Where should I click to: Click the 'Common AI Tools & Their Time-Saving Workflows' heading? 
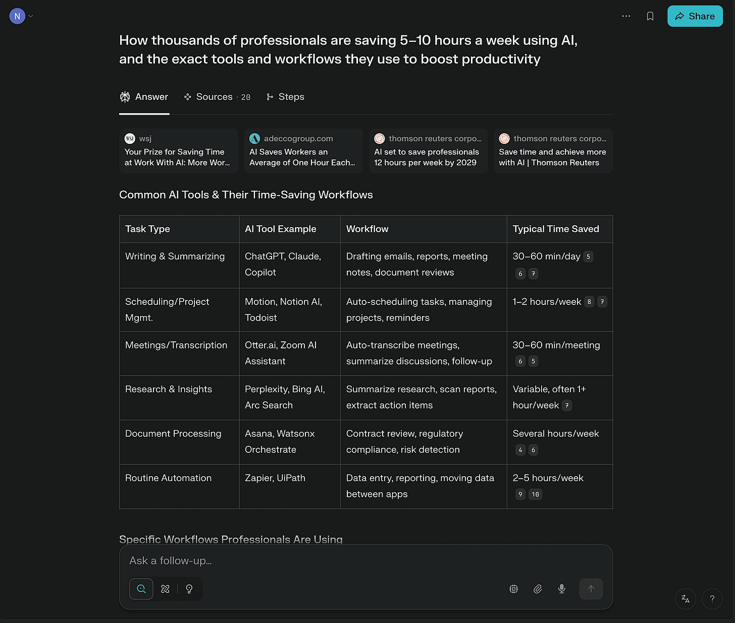(246, 195)
